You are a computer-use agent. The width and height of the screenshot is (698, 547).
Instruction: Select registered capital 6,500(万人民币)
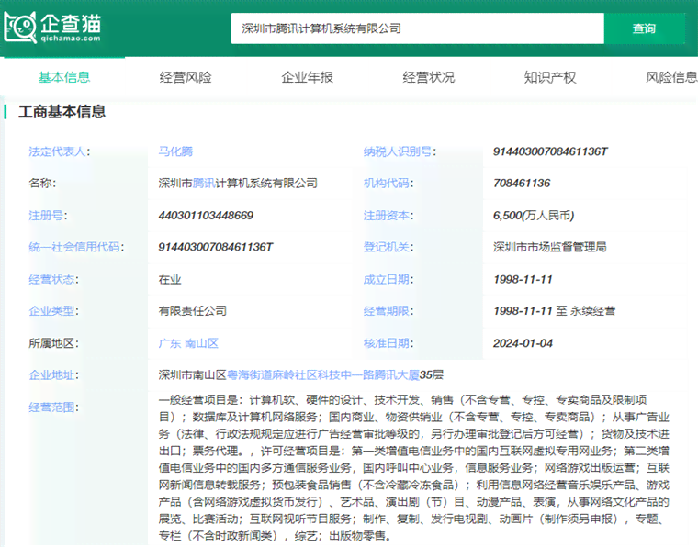point(534,216)
